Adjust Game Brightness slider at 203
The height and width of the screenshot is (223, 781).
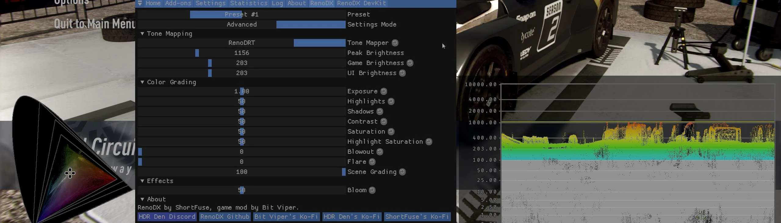coord(242,63)
